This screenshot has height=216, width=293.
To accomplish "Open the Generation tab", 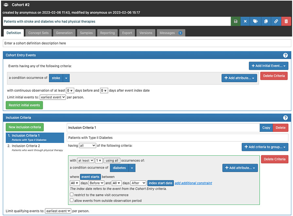I will point(64,33).
